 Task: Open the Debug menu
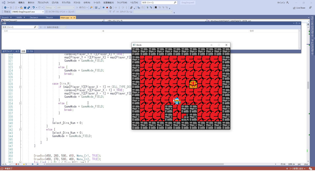pyautogui.click(x=66, y=3)
